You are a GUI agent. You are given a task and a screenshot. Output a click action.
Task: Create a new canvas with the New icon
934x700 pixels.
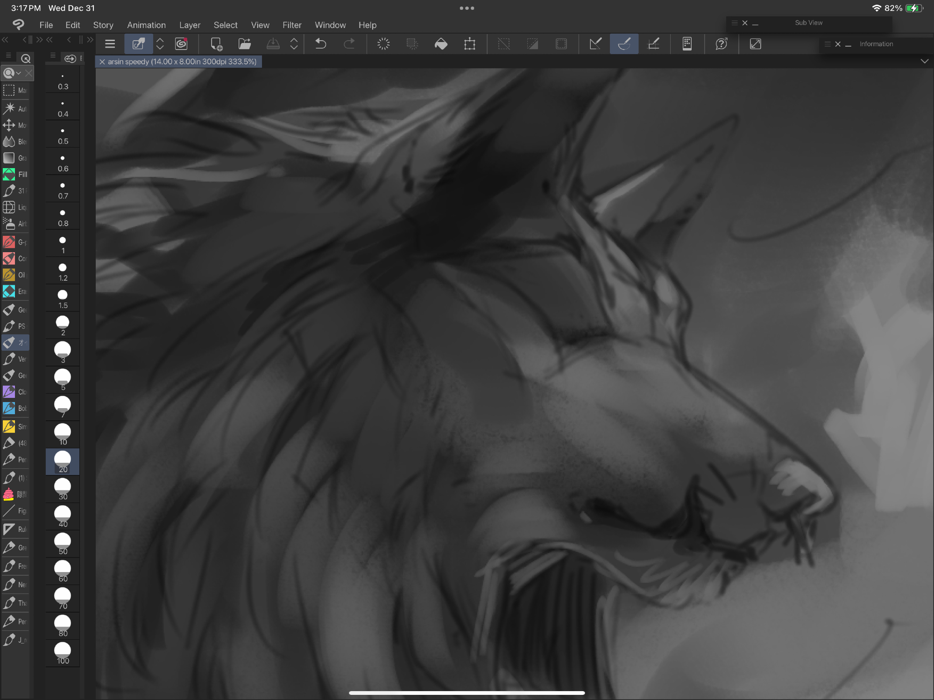[216, 44]
